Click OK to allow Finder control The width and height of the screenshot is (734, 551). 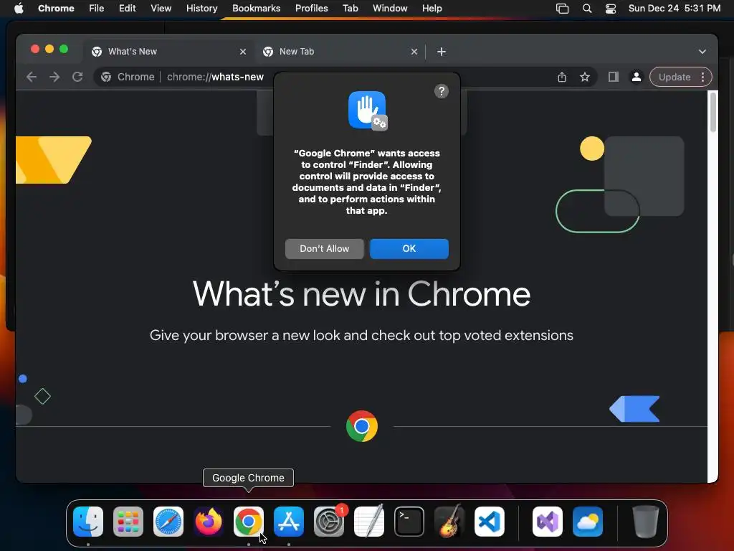(x=409, y=249)
